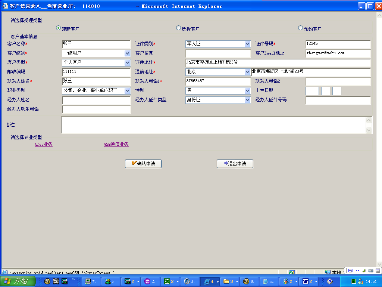Click the ACes业务 link
Viewport: 382px width, 287px height.
pos(43,144)
